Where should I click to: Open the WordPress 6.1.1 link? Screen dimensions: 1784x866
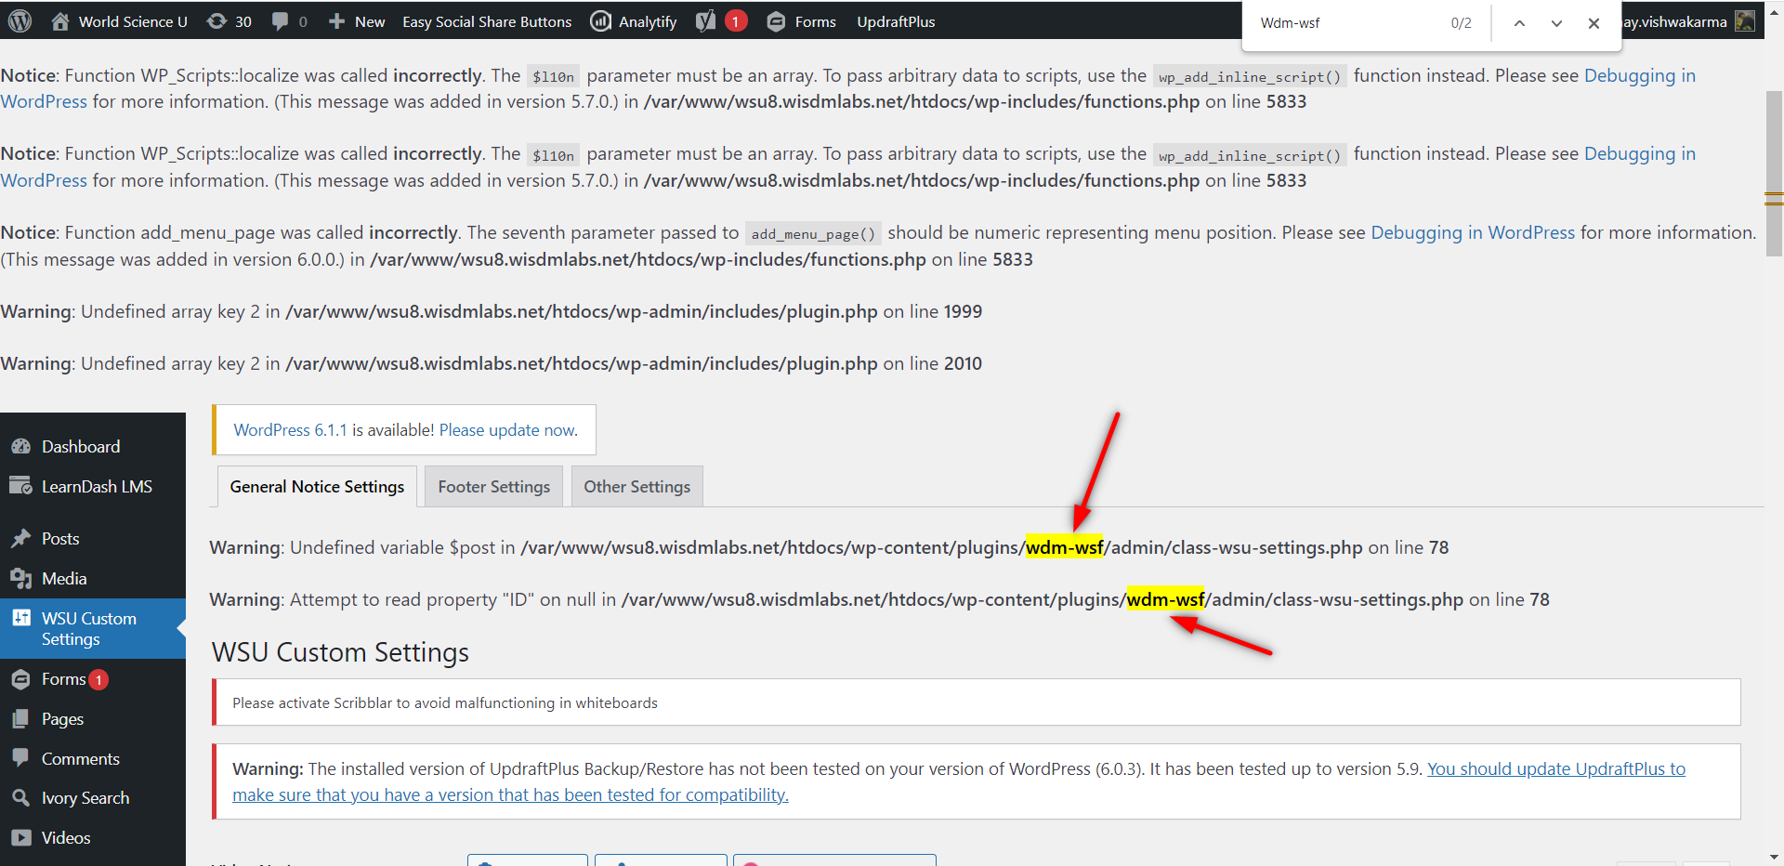coord(290,430)
